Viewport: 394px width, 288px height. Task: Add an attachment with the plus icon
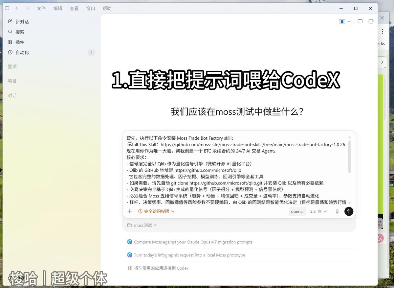130,211
